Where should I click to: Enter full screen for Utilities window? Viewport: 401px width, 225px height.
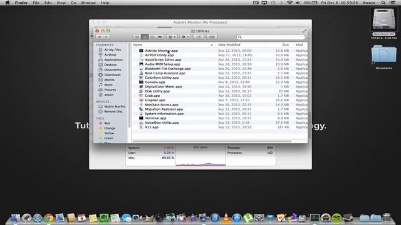pyautogui.click(x=305, y=31)
